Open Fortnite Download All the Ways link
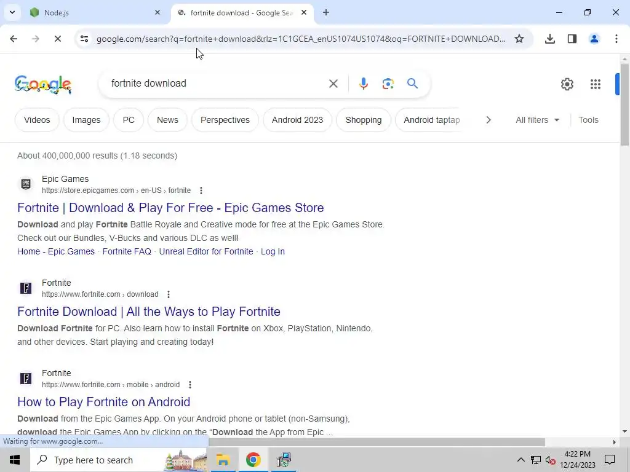 [149, 312]
